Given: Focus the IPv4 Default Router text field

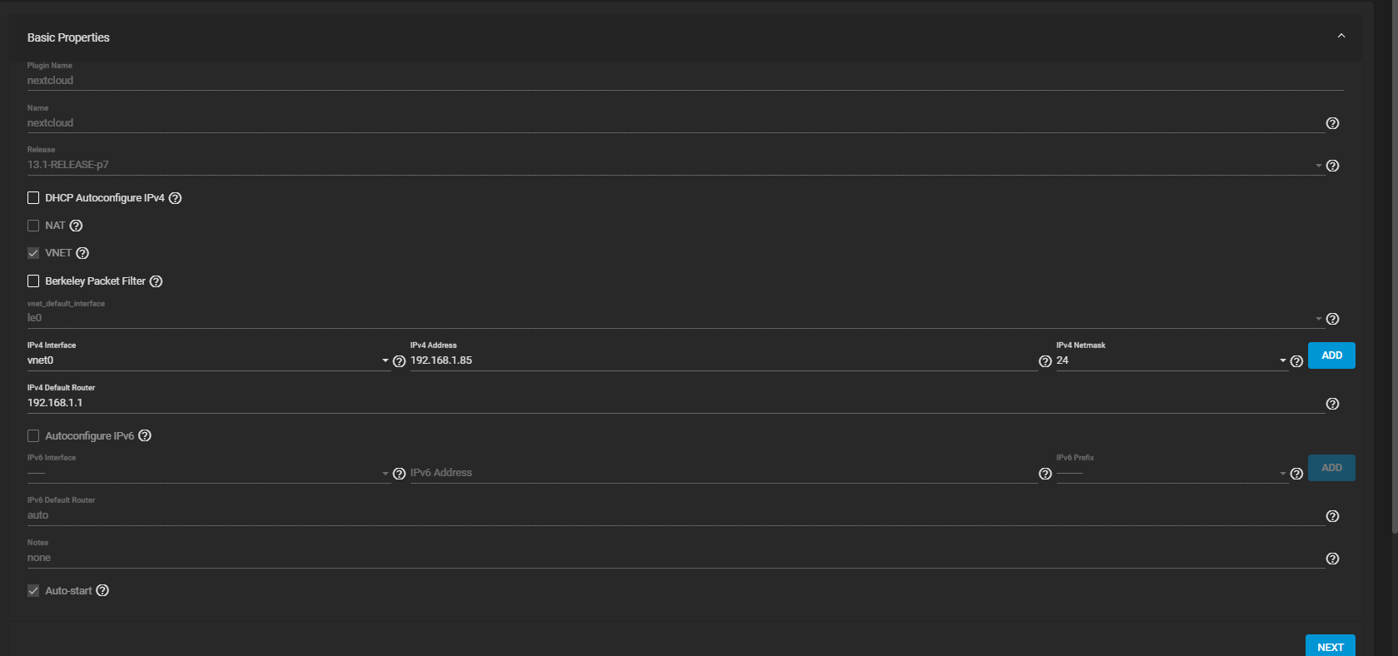Looking at the screenshot, I should click(674, 403).
